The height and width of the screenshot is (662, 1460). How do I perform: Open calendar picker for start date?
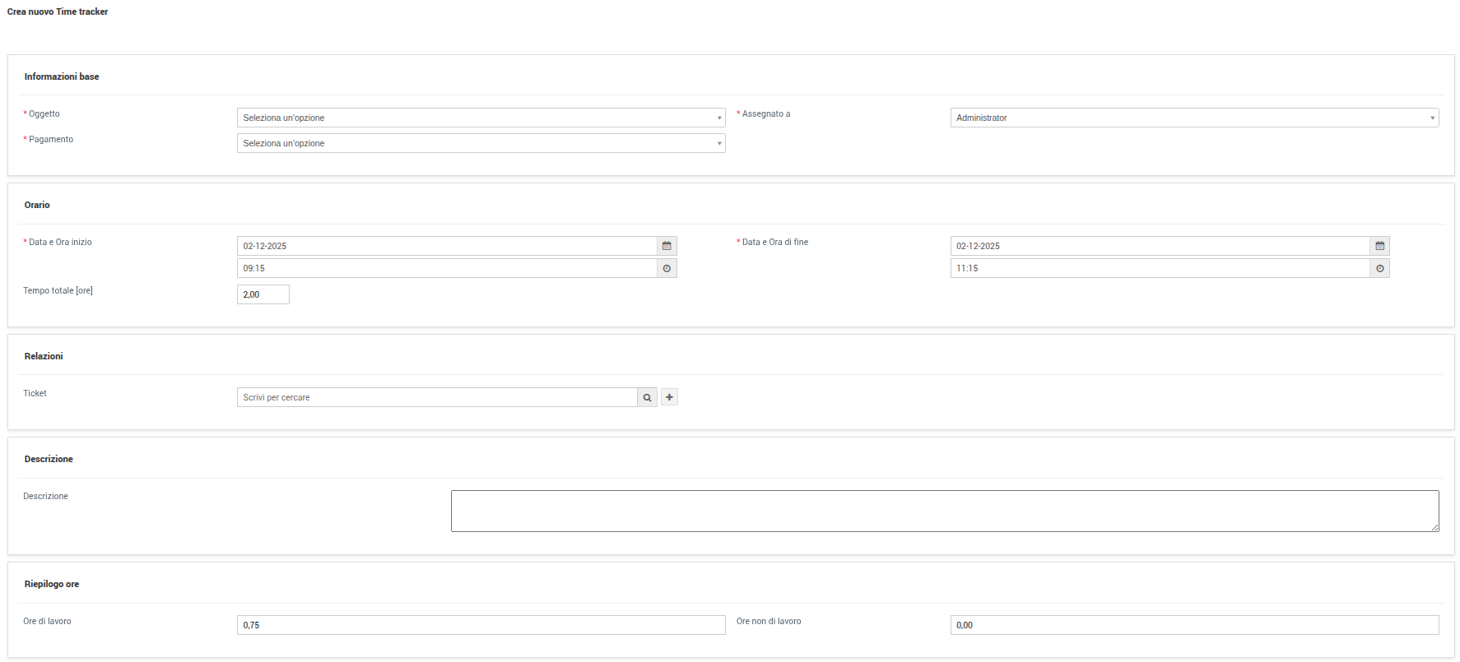point(667,246)
